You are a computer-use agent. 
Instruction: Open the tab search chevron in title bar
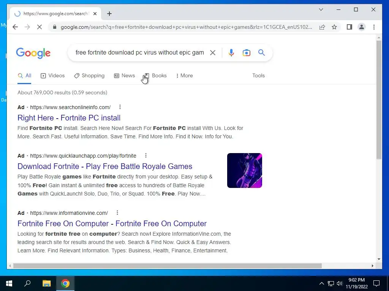[321, 9]
